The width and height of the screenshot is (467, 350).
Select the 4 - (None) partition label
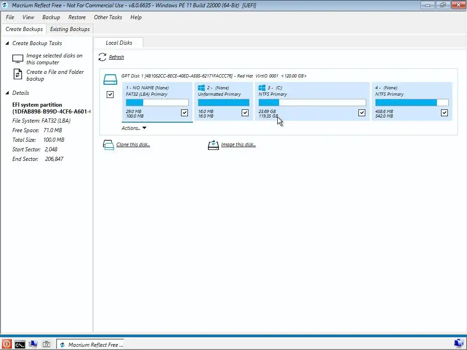[x=386, y=88]
